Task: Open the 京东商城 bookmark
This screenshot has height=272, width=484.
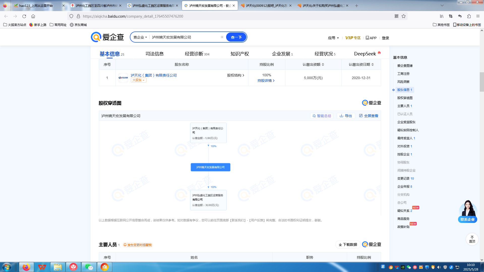Action: (78, 25)
